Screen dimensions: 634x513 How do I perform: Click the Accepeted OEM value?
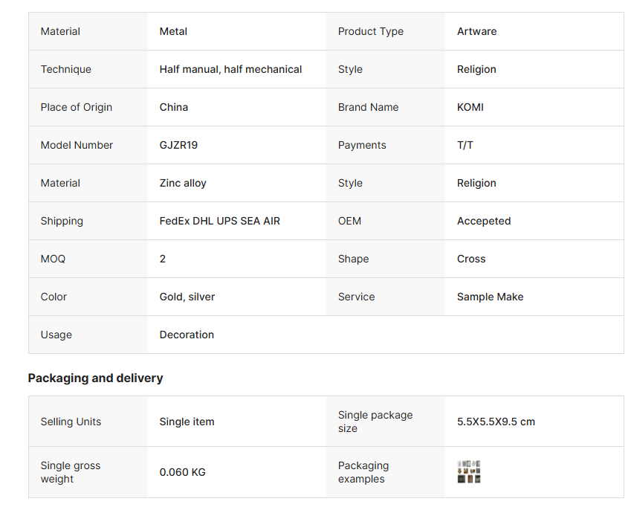[484, 221]
